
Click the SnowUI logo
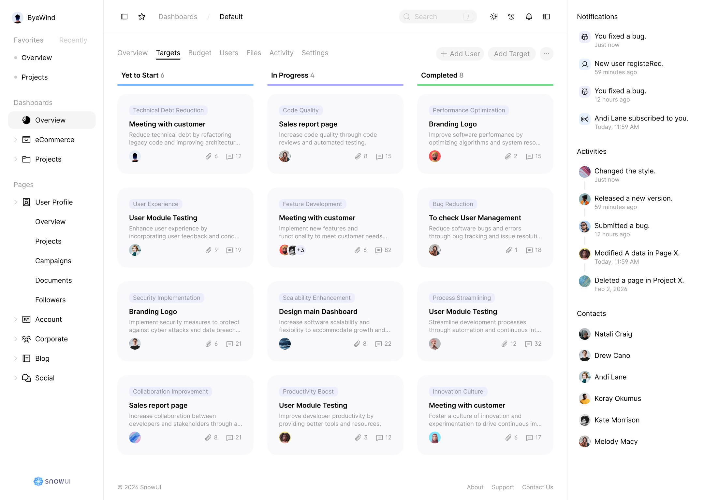52,481
